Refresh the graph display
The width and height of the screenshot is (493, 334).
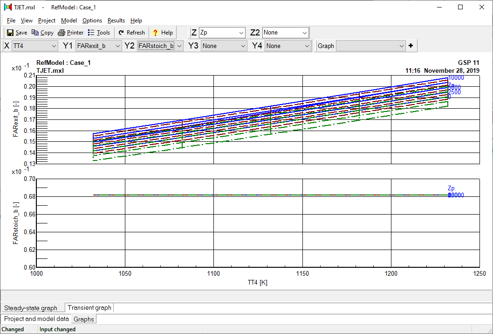[131, 32]
